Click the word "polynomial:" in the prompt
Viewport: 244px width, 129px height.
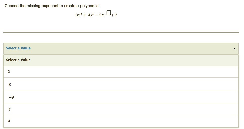90,6
